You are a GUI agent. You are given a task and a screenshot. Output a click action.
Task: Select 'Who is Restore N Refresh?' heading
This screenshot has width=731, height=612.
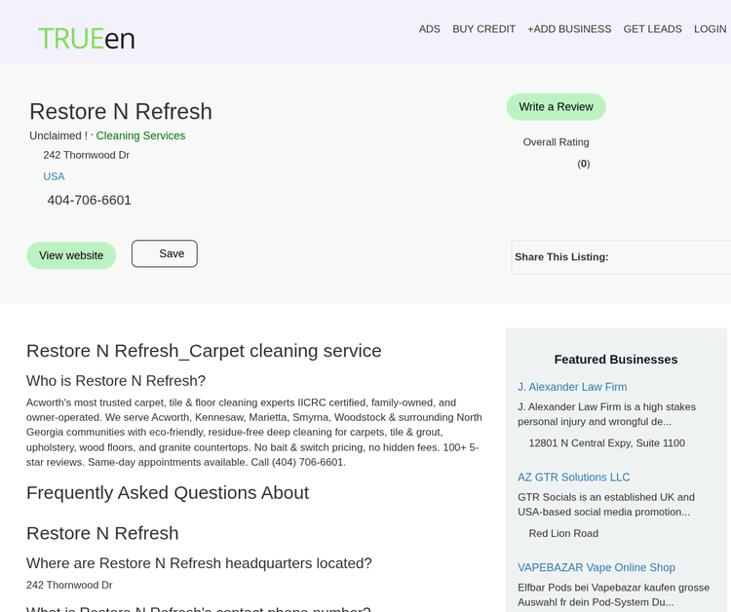(x=116, y=381)
